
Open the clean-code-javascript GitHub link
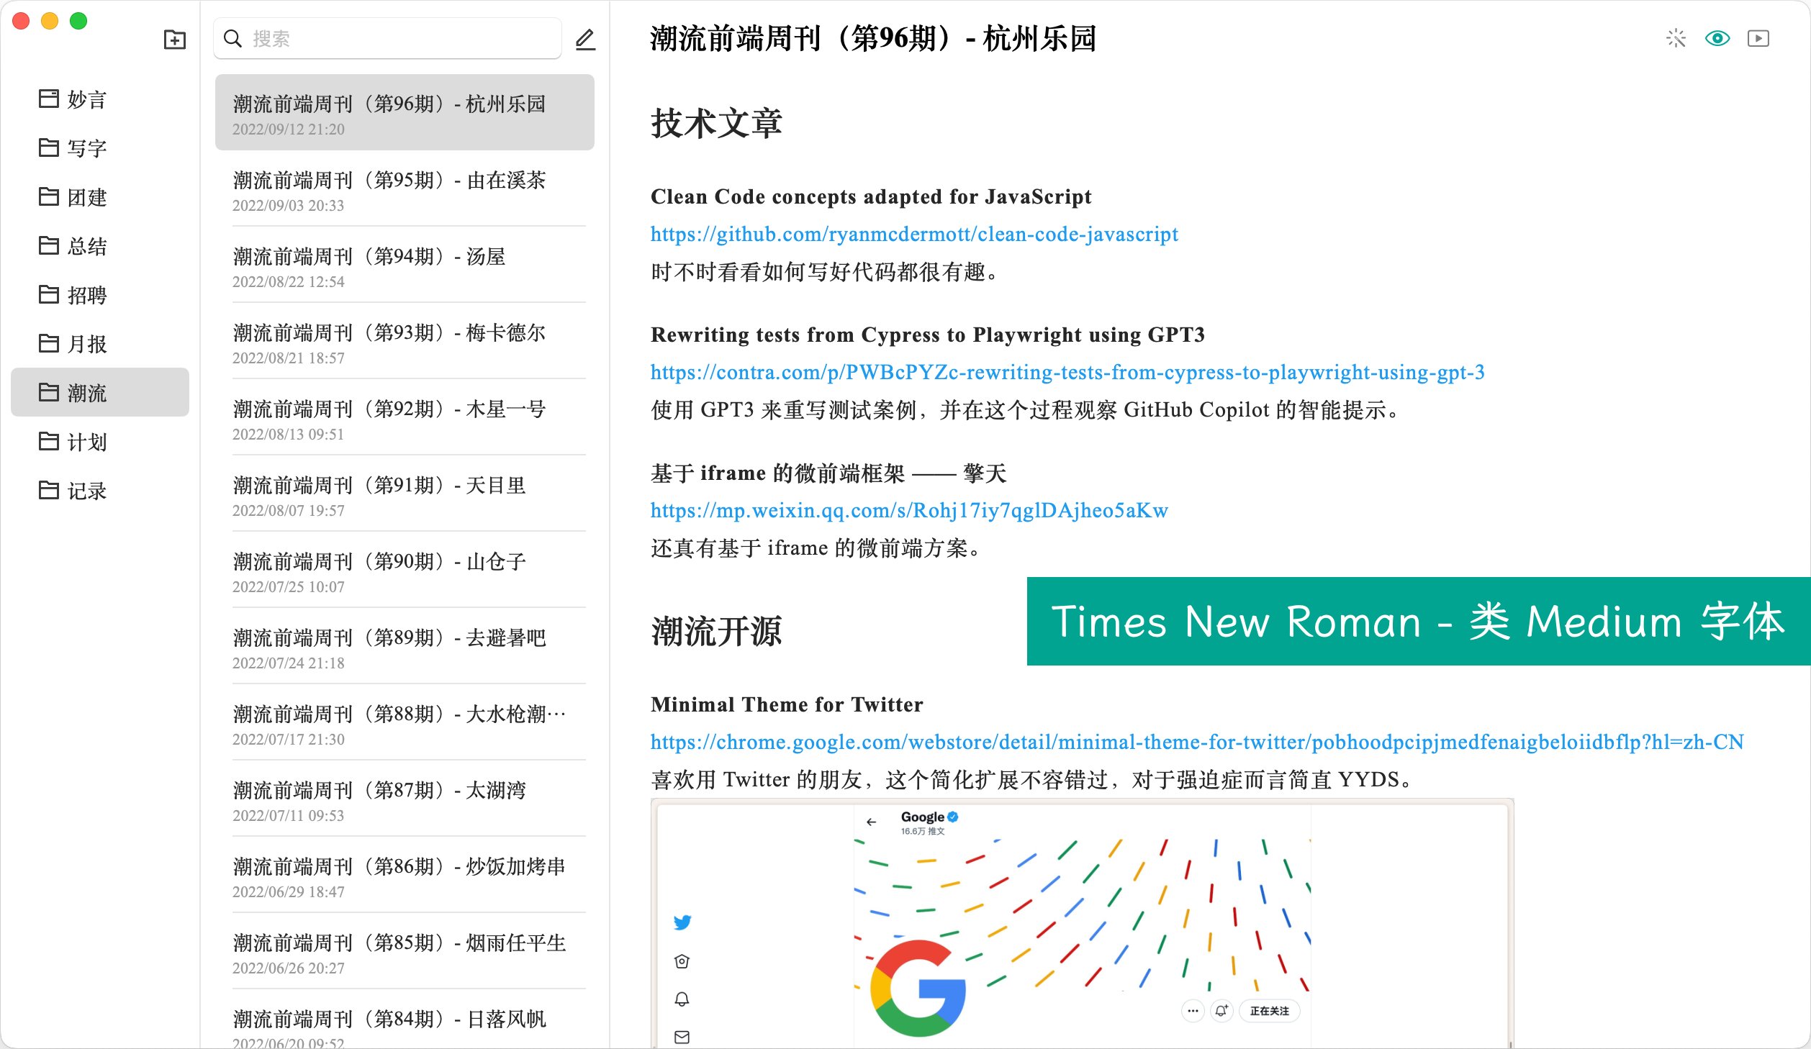913,234
